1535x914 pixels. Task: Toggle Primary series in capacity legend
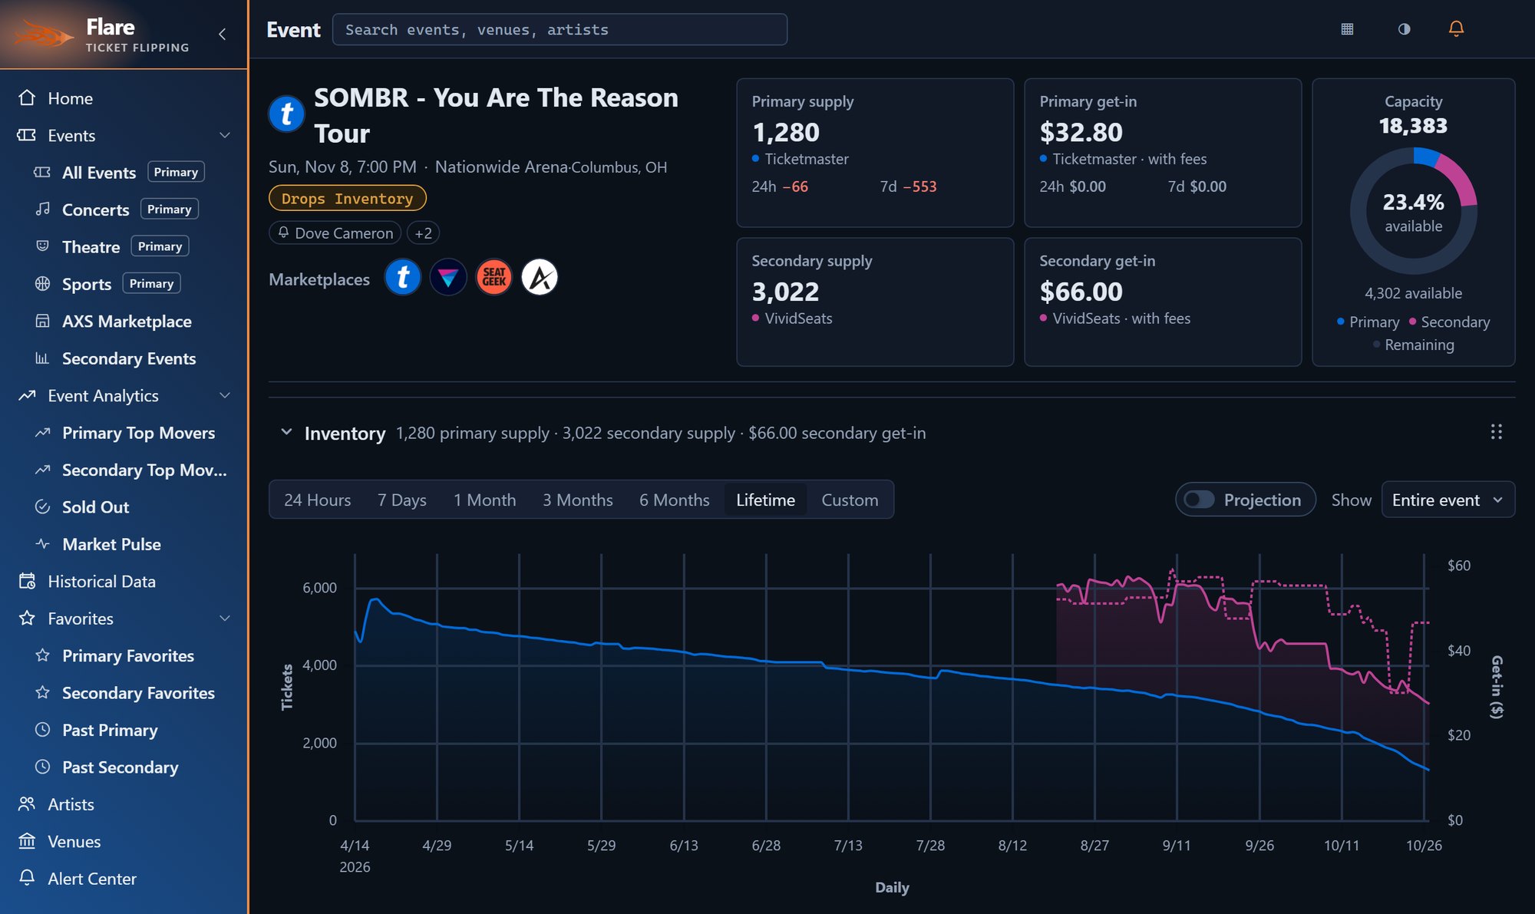(1368, 322)
